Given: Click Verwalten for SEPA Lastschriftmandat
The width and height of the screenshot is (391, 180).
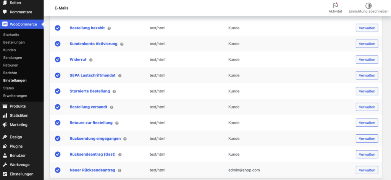Looking at the screenshot, I should click(367, 75).
